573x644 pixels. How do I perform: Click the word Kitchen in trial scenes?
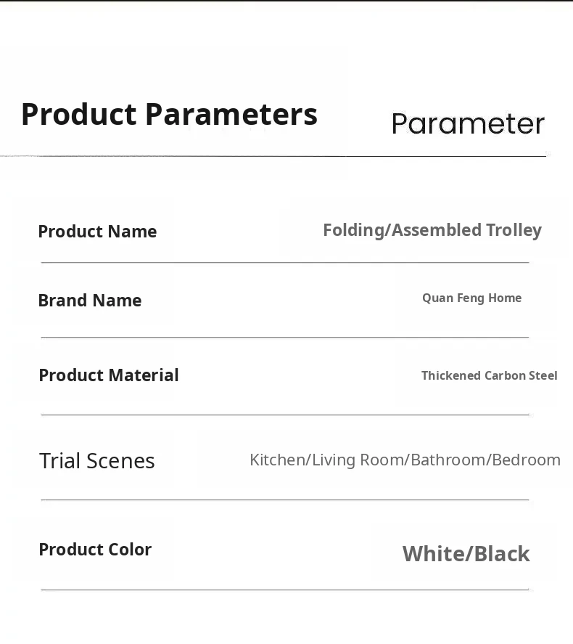pos(279,460)
